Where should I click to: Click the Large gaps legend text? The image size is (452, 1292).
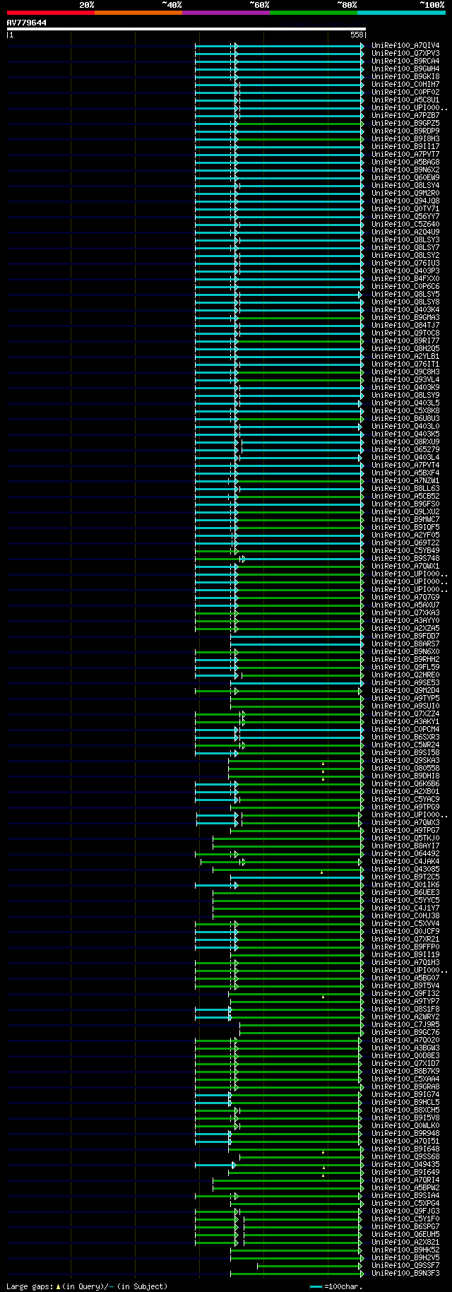87,1286
